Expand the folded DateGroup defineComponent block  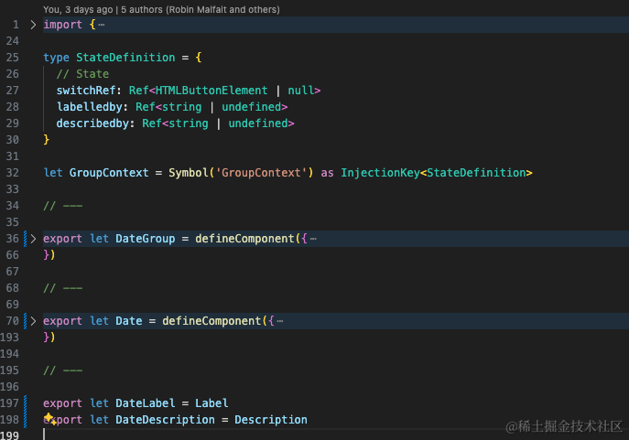(33, 239)
